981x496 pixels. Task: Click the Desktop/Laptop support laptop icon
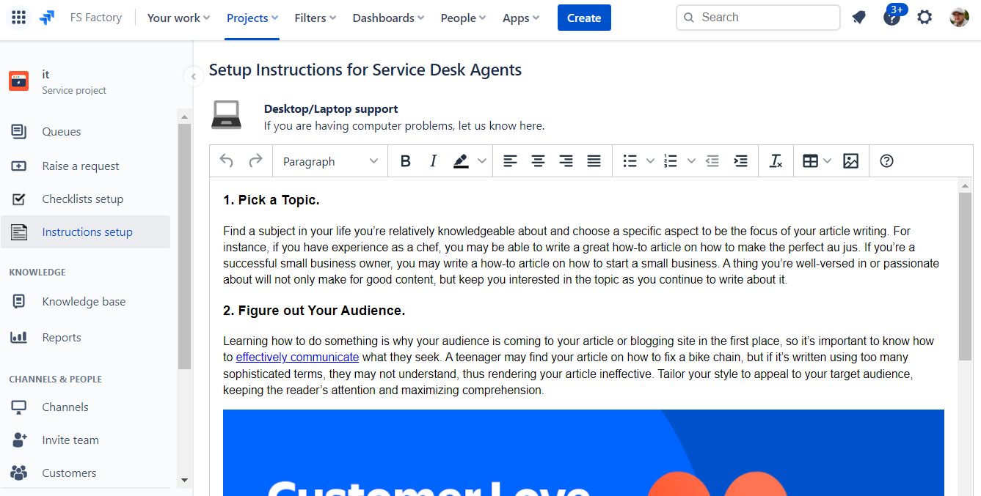tap(226, 115)
